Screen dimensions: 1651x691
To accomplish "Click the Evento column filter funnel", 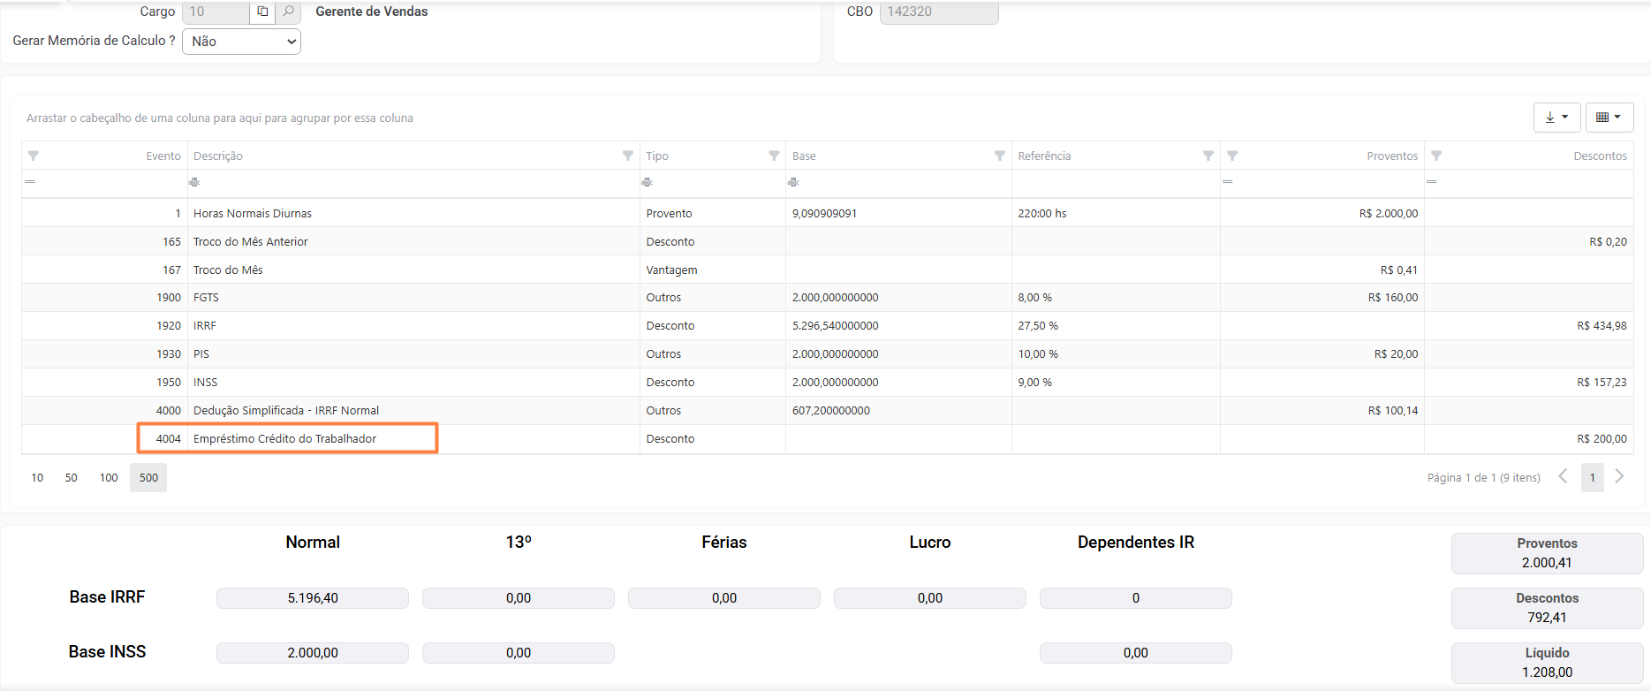I will [33, 156].
